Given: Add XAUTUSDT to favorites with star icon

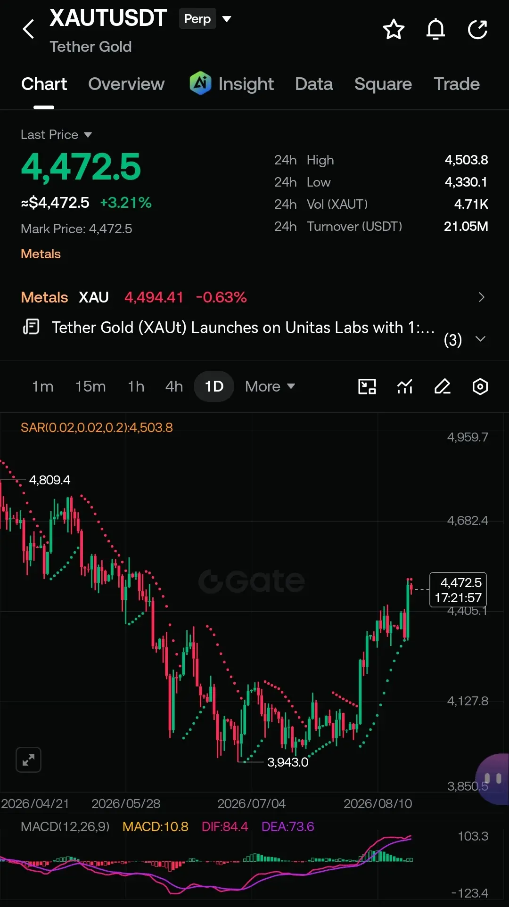Looking at the screenshot, I should (394, 29).
